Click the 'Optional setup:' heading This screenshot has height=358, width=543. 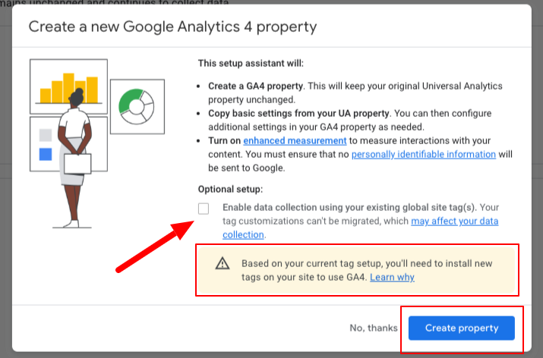[x=230, y=189]
